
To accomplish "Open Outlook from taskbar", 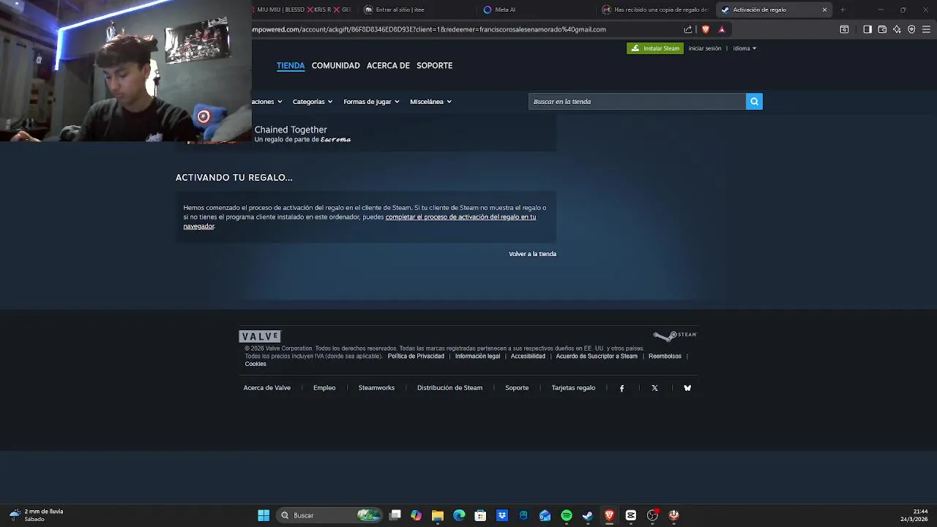I will [545, 515].
